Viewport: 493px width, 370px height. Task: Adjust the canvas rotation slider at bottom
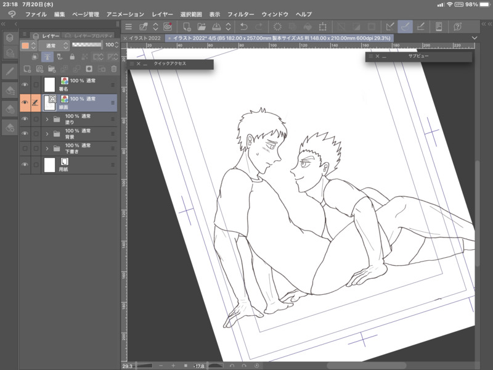click(x=215, y=366)
